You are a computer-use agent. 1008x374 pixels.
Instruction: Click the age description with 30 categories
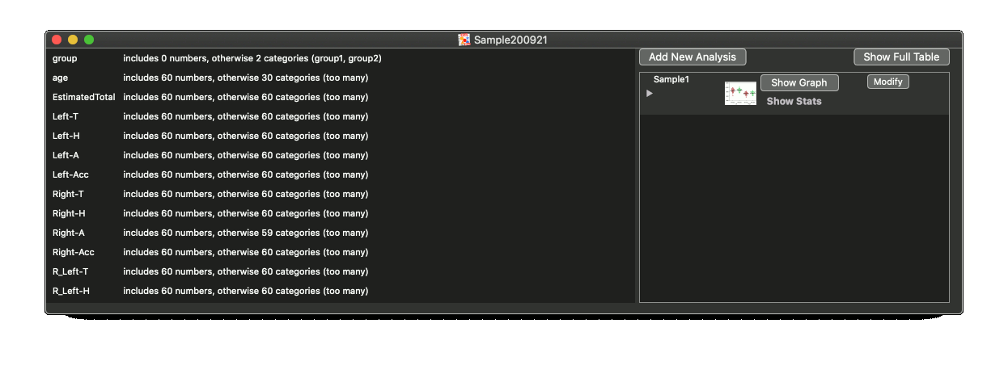pos(246,78)
